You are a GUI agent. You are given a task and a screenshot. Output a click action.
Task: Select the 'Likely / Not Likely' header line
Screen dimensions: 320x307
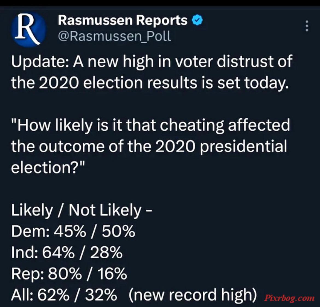tap(82, 210)
